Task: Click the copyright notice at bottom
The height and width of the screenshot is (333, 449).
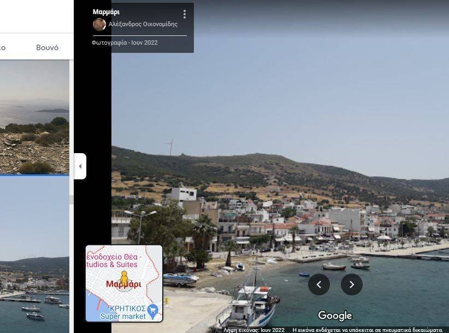Action: coord(368,330)
